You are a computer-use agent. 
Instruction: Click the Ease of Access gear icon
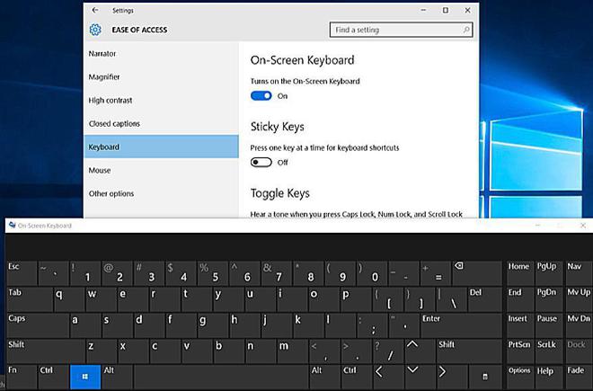pyautogui.click(x=95, y=30)
